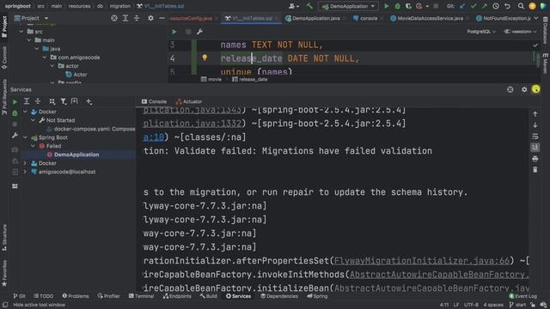The image size is (550, 309).
Task: Expand all nodes in Services panel
Action: tap(27, 101)
